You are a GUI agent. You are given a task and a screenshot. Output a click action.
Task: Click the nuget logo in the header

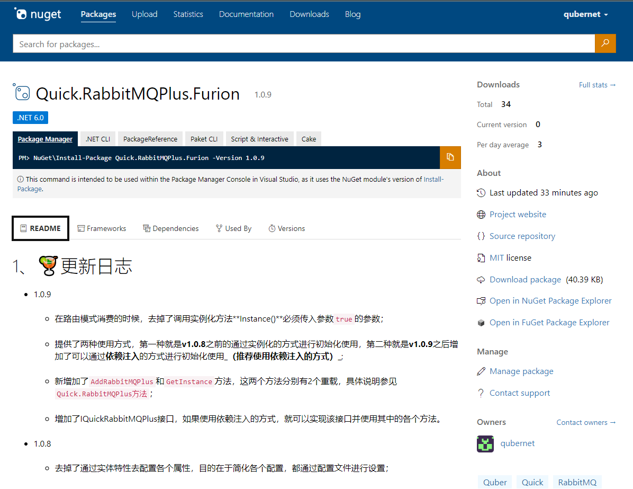37,14
